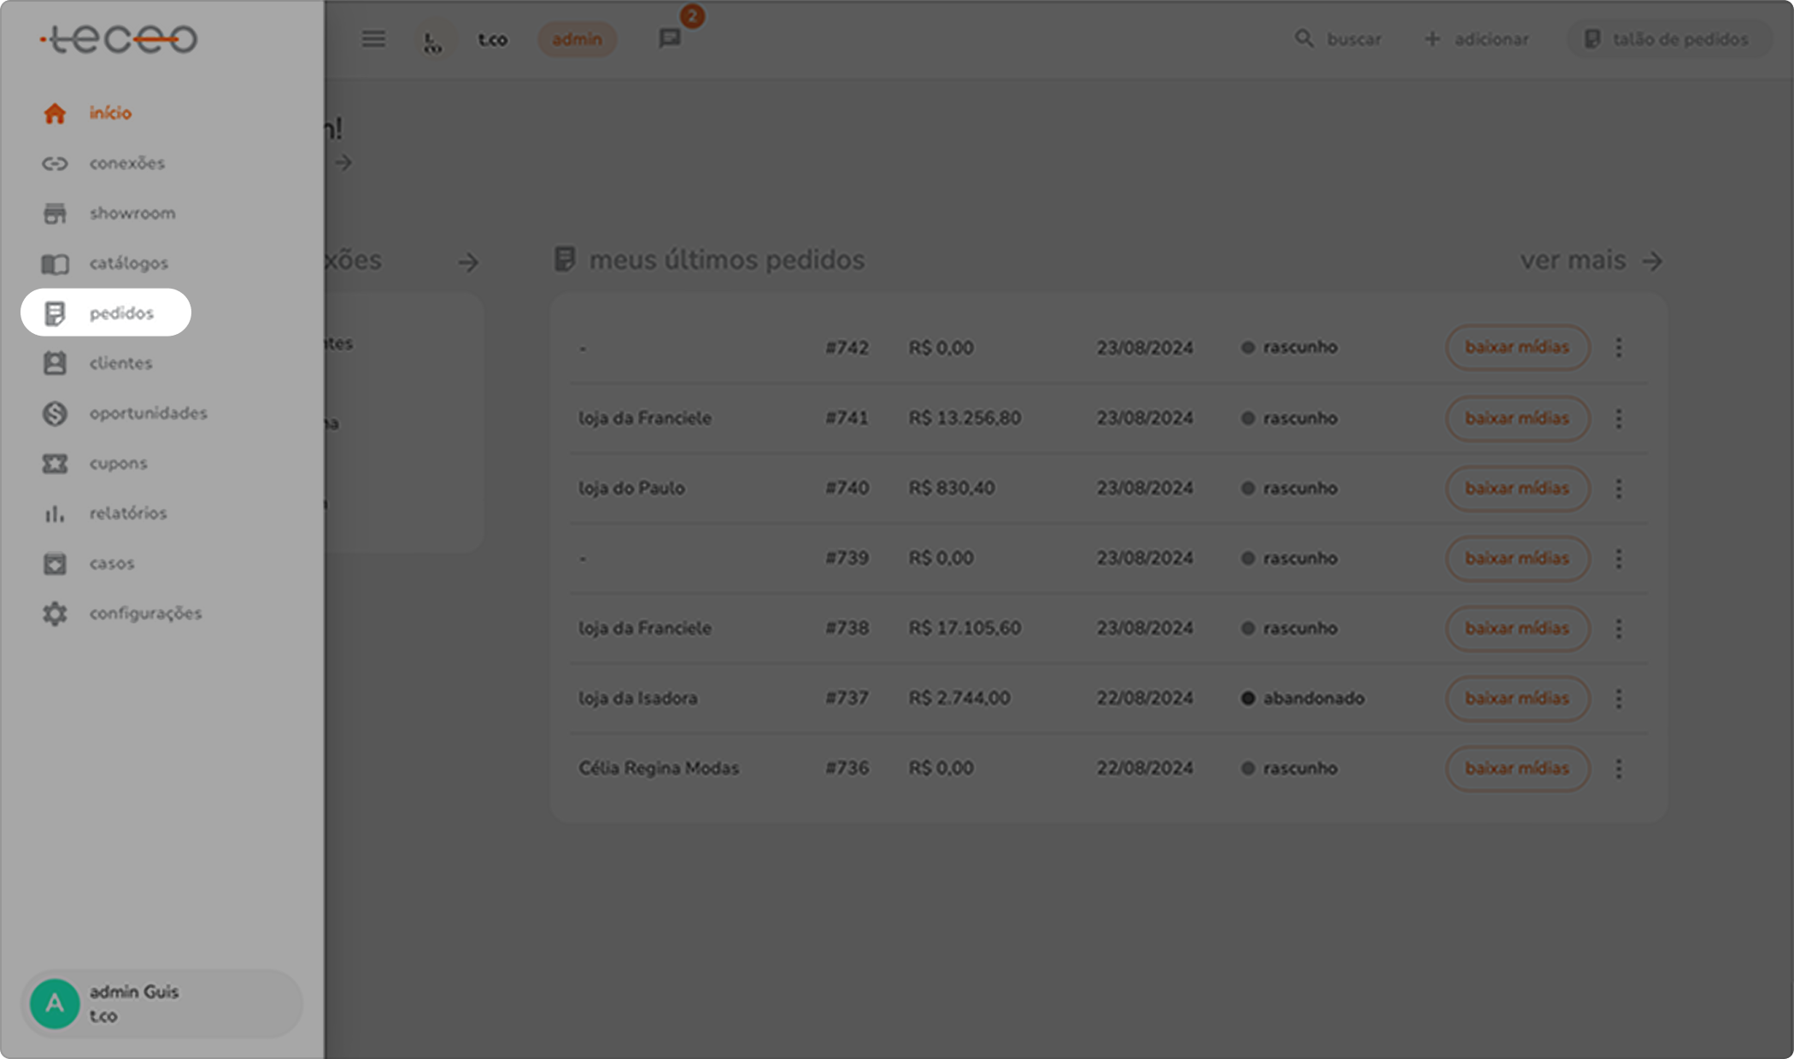This screenshot has width=1794, height=1059.
Task: Toggle the hamburger menu button
Action: click(373, 39)
